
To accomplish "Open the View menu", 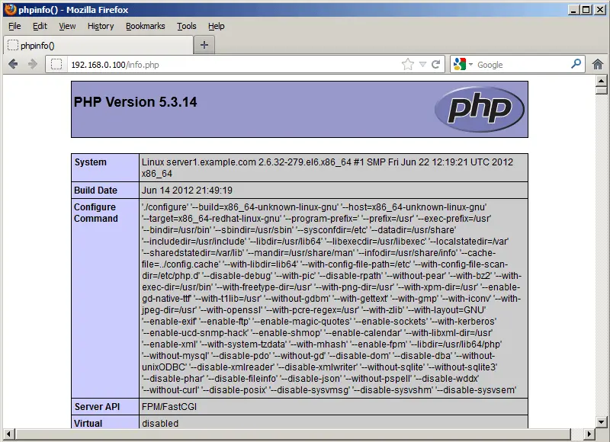I will pos(67,26).
